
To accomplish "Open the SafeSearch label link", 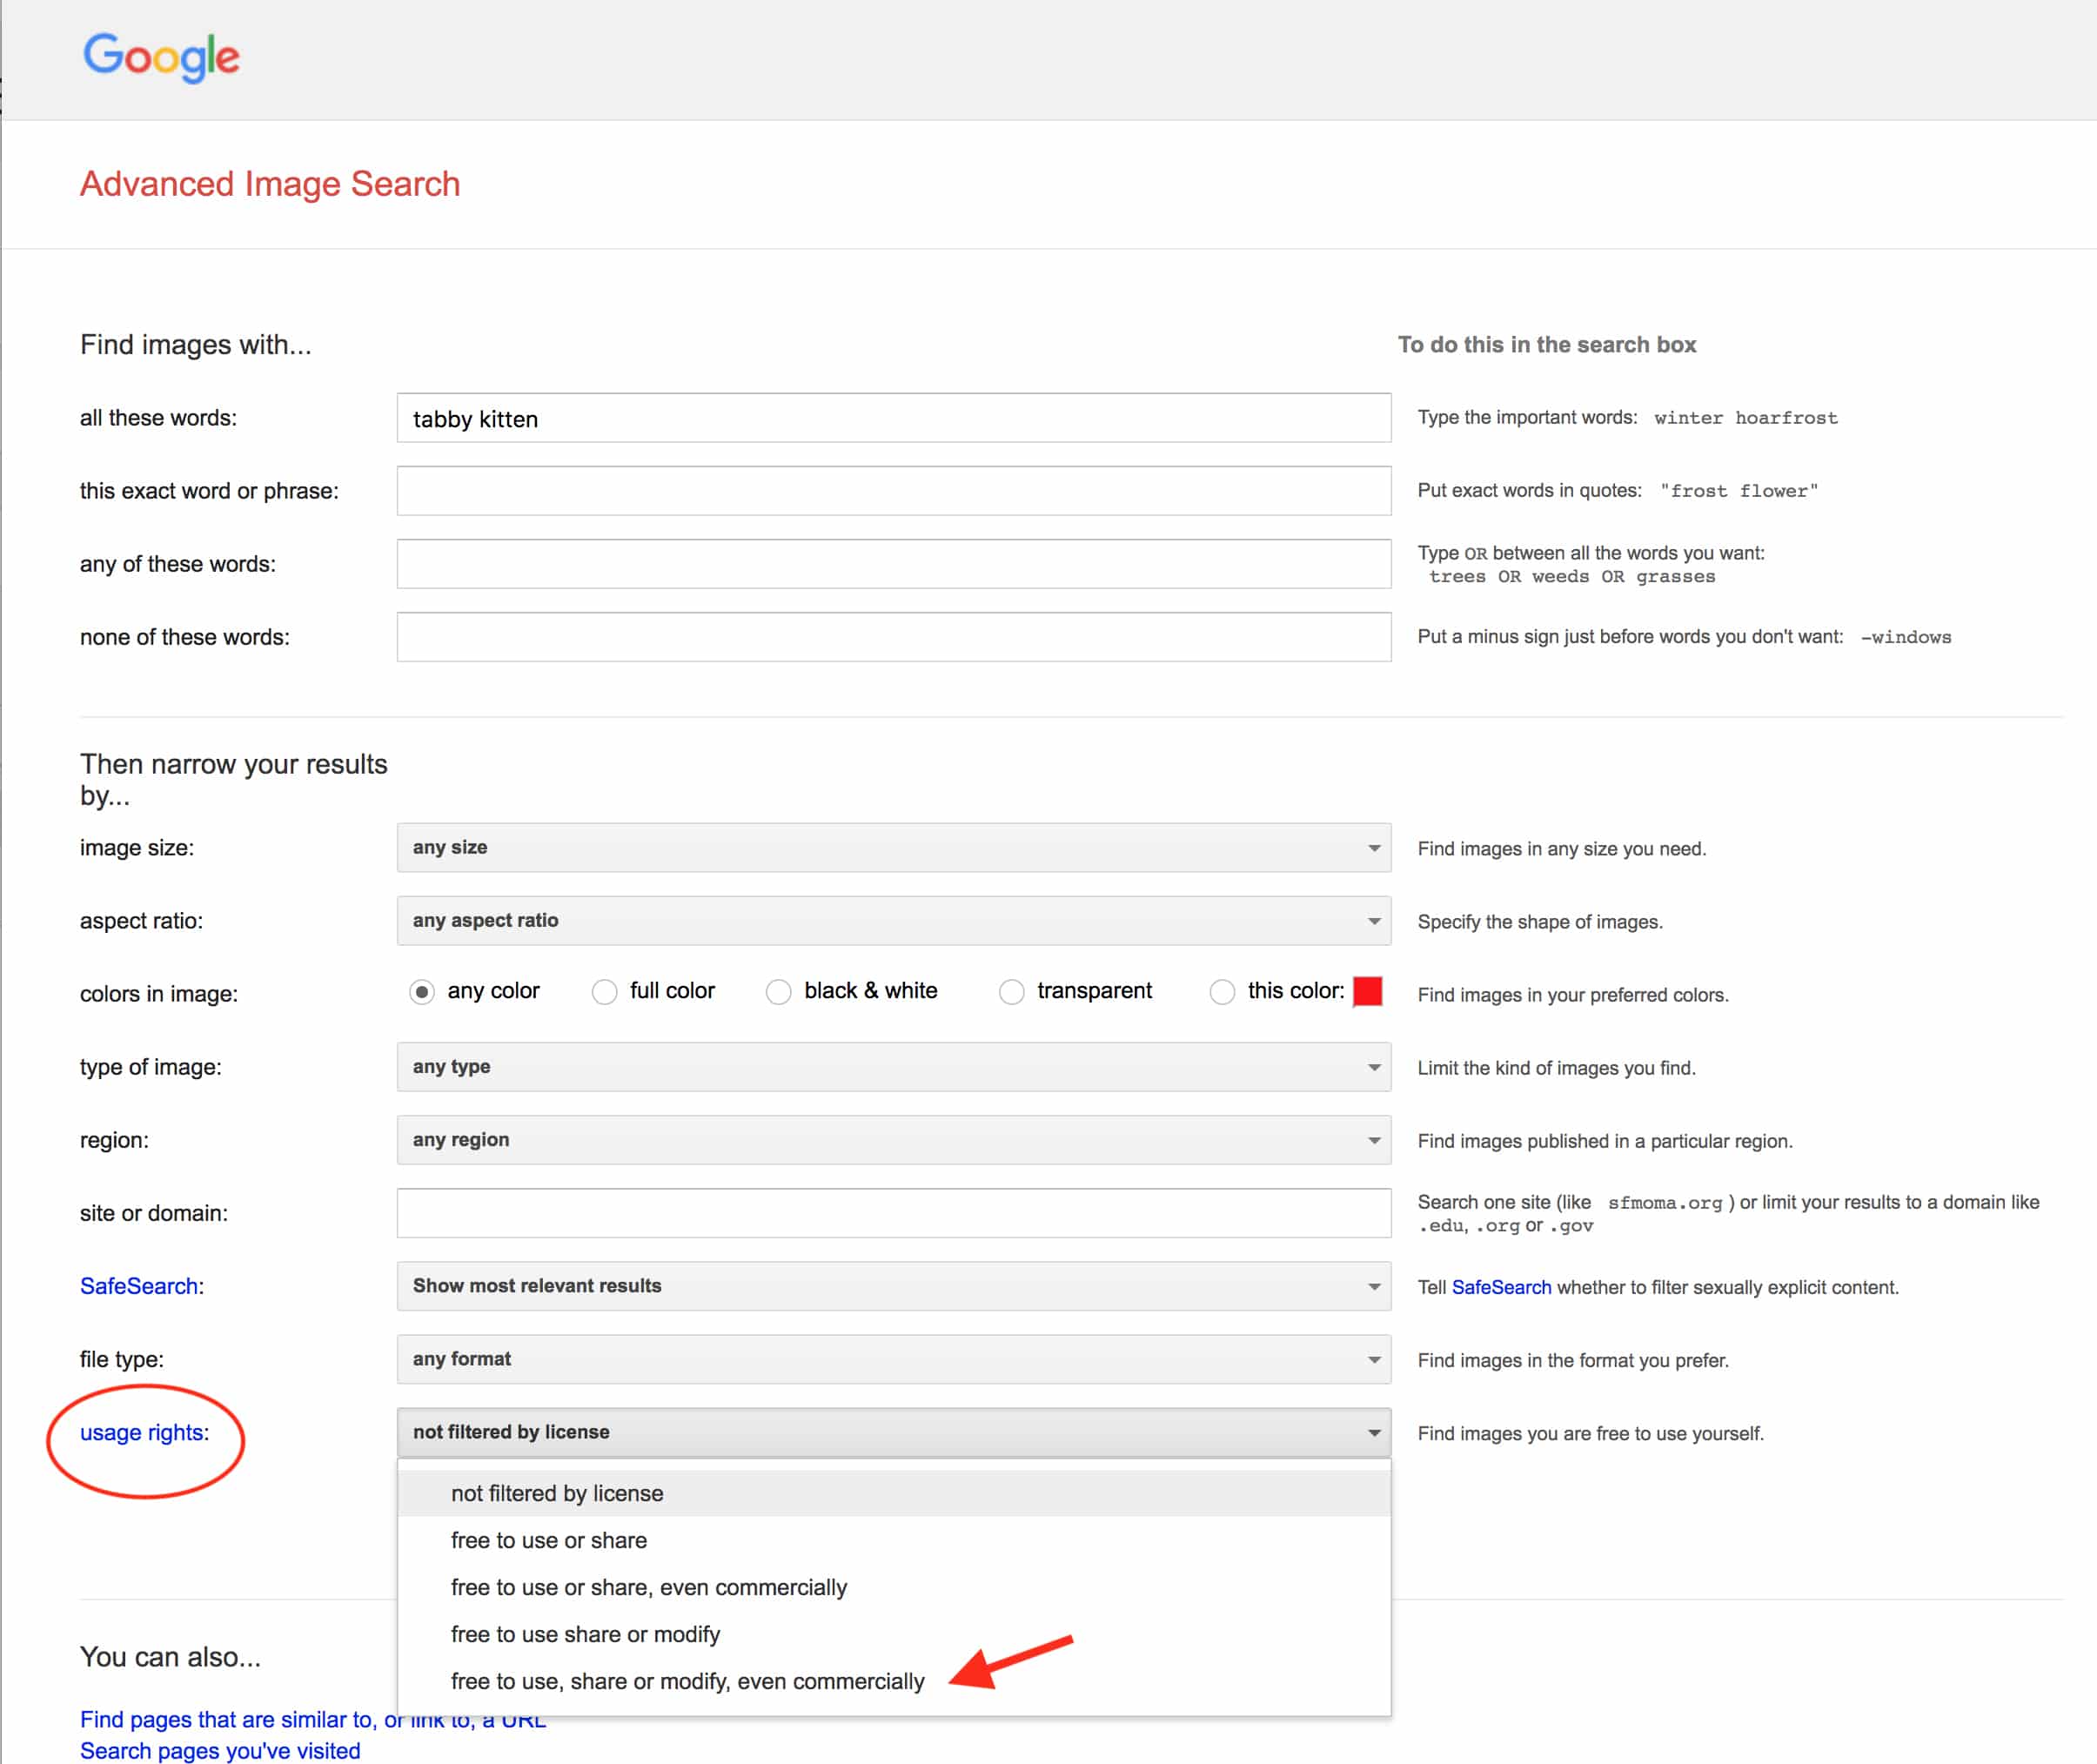I will 139,1286.
